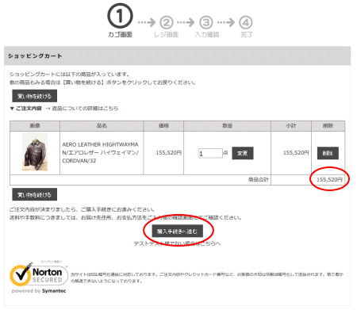Screen dimensions: 357x310
Task: Click the top 買い物を続ける button
Action: click(x=35, y=96)
